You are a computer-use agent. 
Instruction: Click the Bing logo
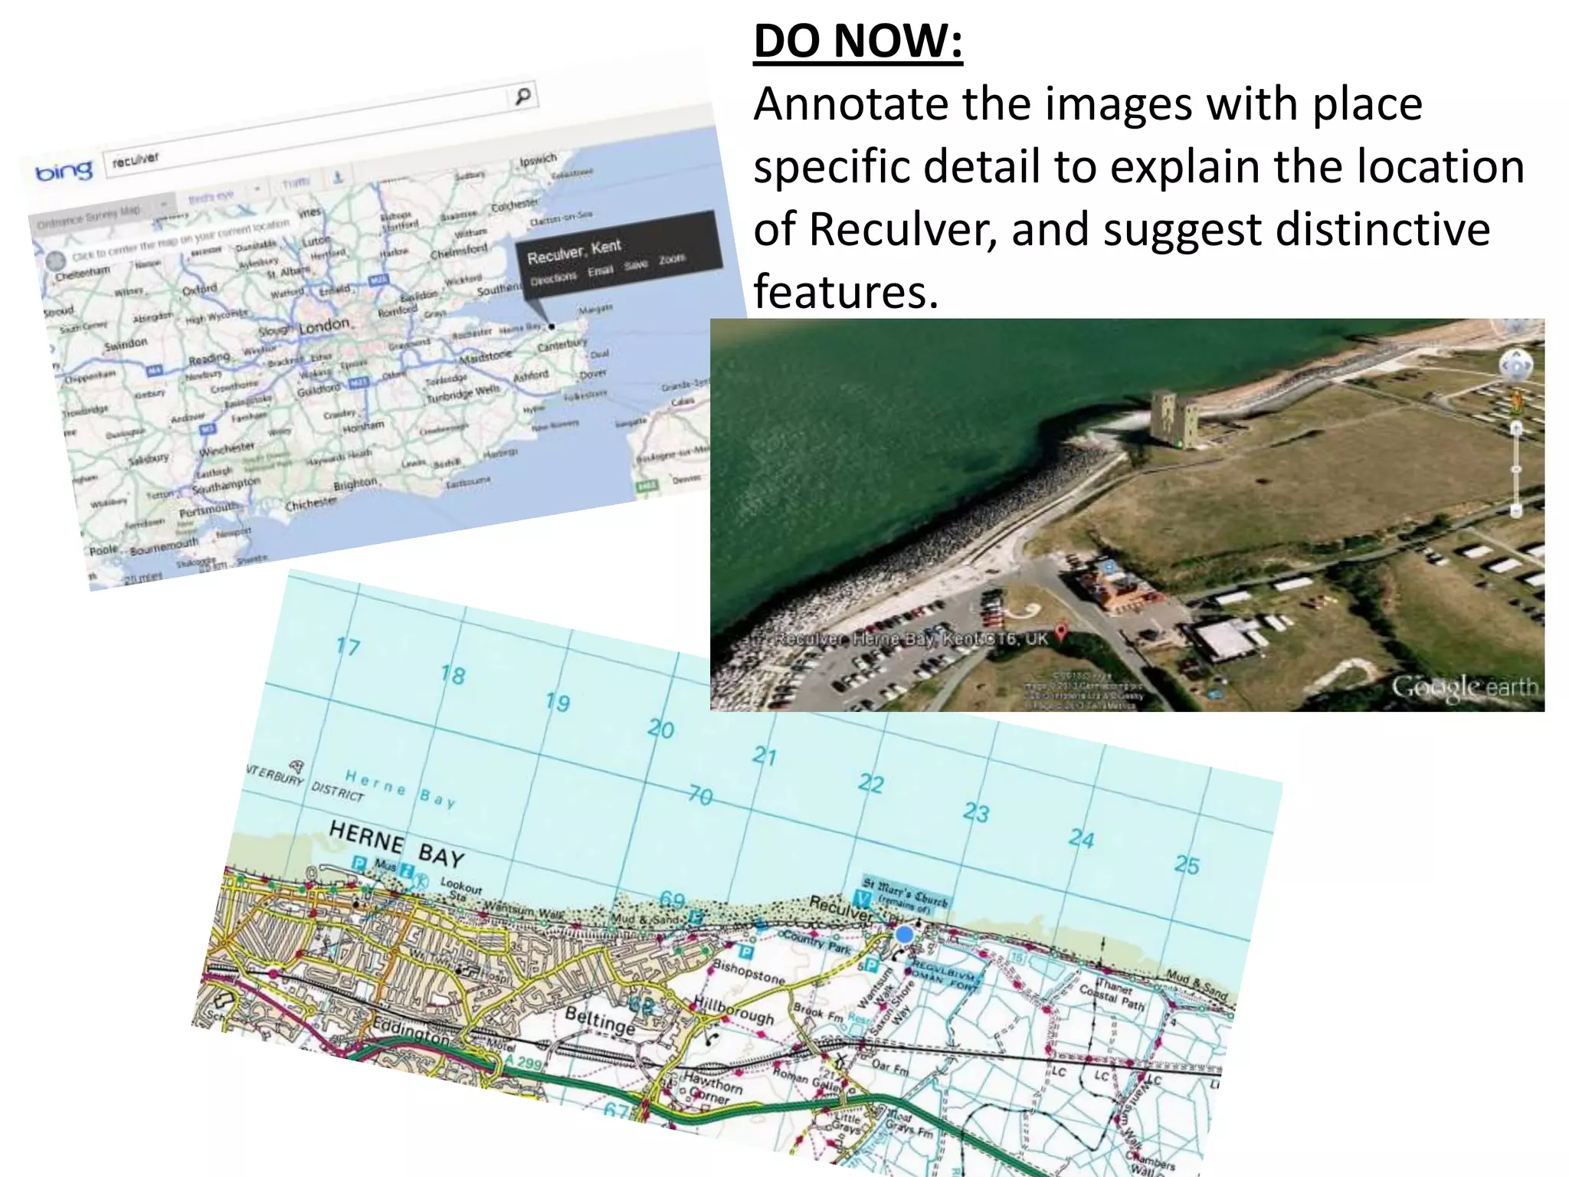pyautogui.click(x=64, y=172)
